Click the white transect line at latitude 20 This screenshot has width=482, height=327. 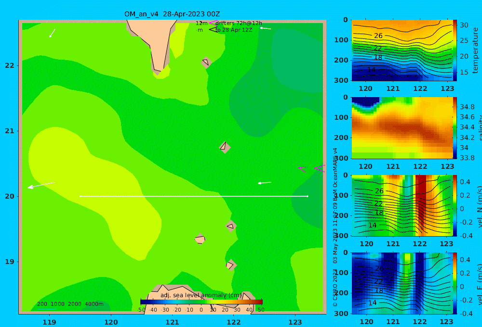tap(194, 196)
